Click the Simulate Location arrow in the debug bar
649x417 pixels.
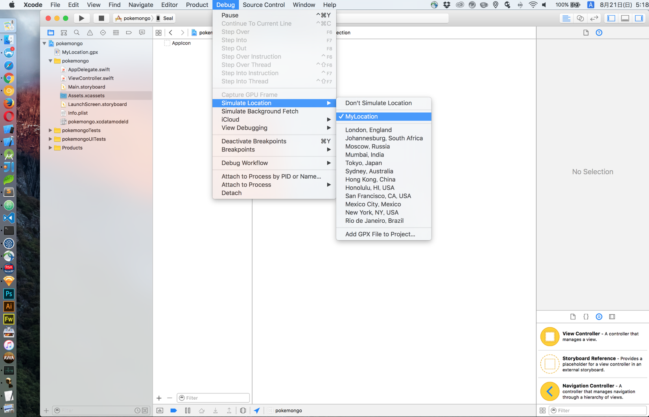257,410
